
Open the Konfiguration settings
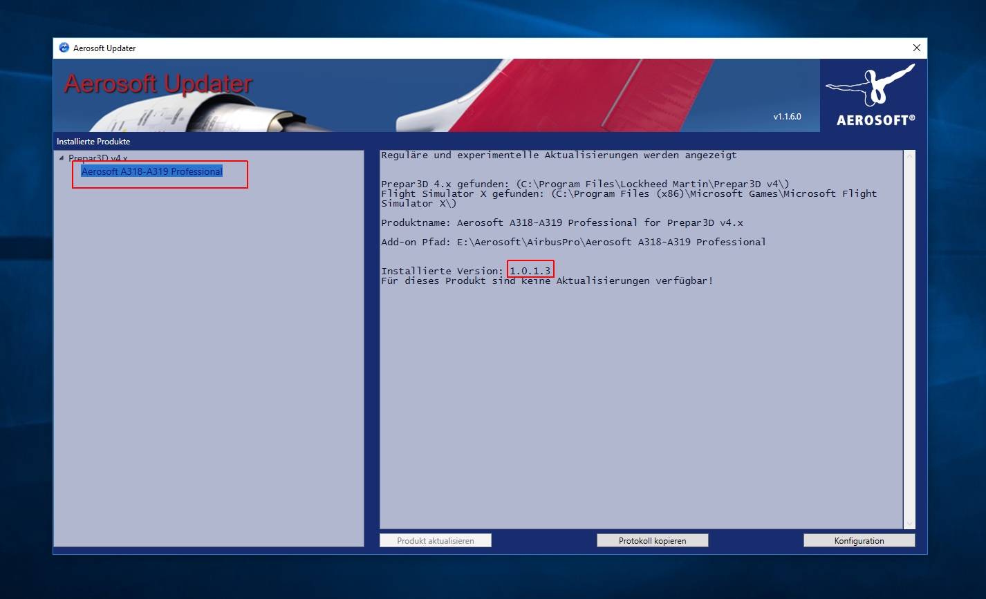(x=859, y=540)
